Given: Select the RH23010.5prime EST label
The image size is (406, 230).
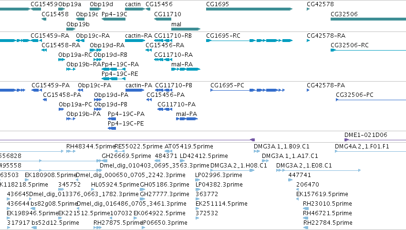Looking at the screenshot, I should tap(328, 204).
